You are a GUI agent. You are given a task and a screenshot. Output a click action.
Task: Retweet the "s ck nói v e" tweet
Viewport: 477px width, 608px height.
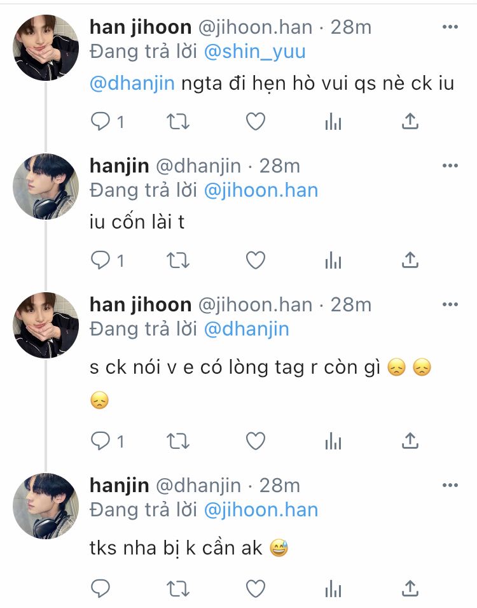click(178, 441)
